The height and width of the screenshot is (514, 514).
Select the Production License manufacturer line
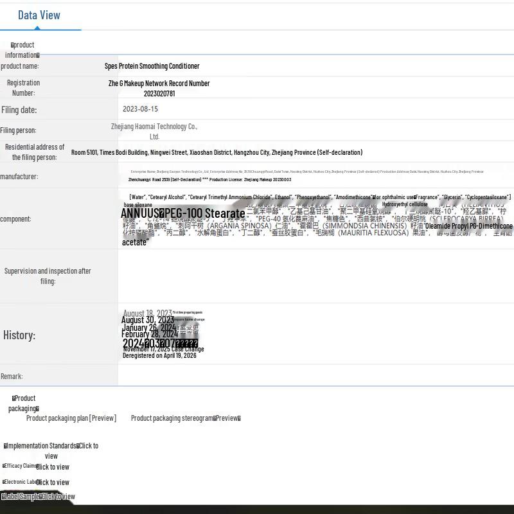coord(210,180)
